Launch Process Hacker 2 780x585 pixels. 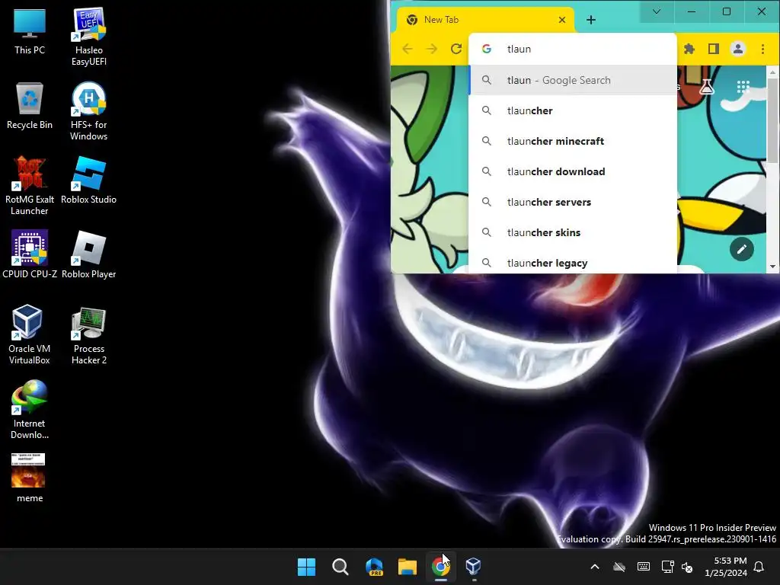click(x=89, y=335)
